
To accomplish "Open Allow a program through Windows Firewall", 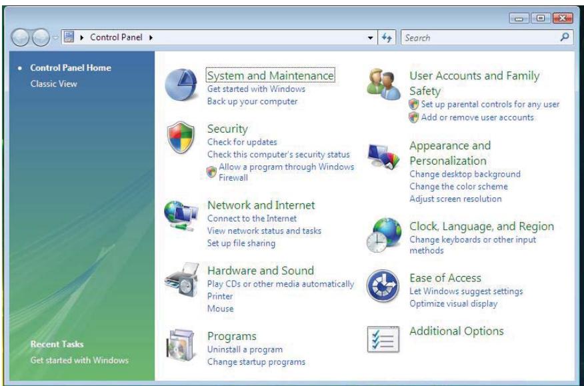I will tap(287, 172).
